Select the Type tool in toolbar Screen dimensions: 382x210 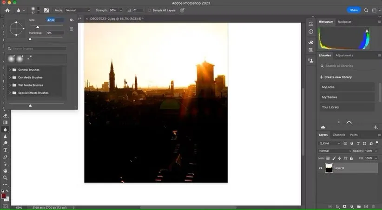(5, 150)
